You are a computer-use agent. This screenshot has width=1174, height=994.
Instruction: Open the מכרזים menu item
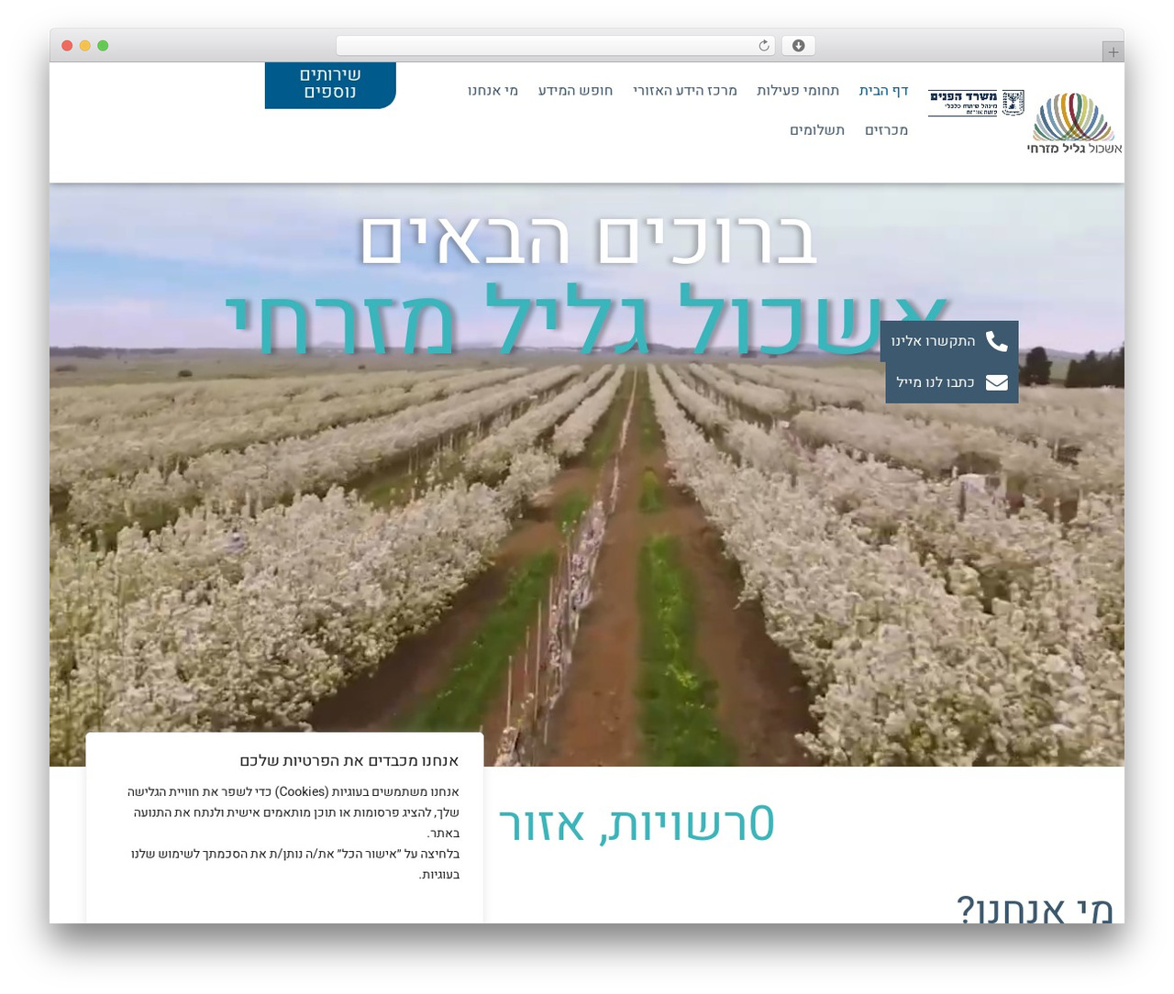(x=886, y=130)
